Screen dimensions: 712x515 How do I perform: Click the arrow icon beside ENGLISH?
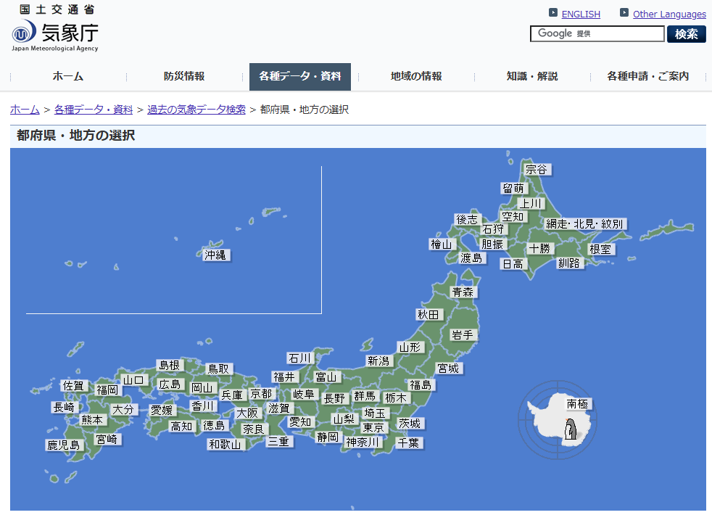click(552, 13)
